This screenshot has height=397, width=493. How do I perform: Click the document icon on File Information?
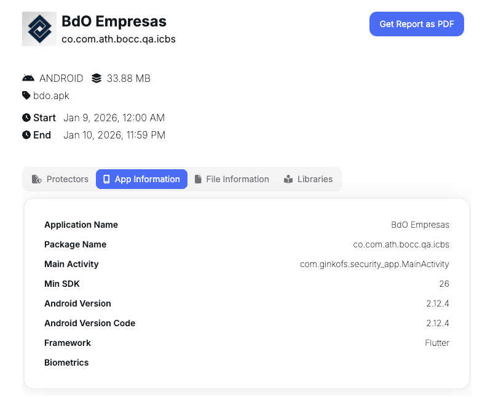click(x=198, y=179)
